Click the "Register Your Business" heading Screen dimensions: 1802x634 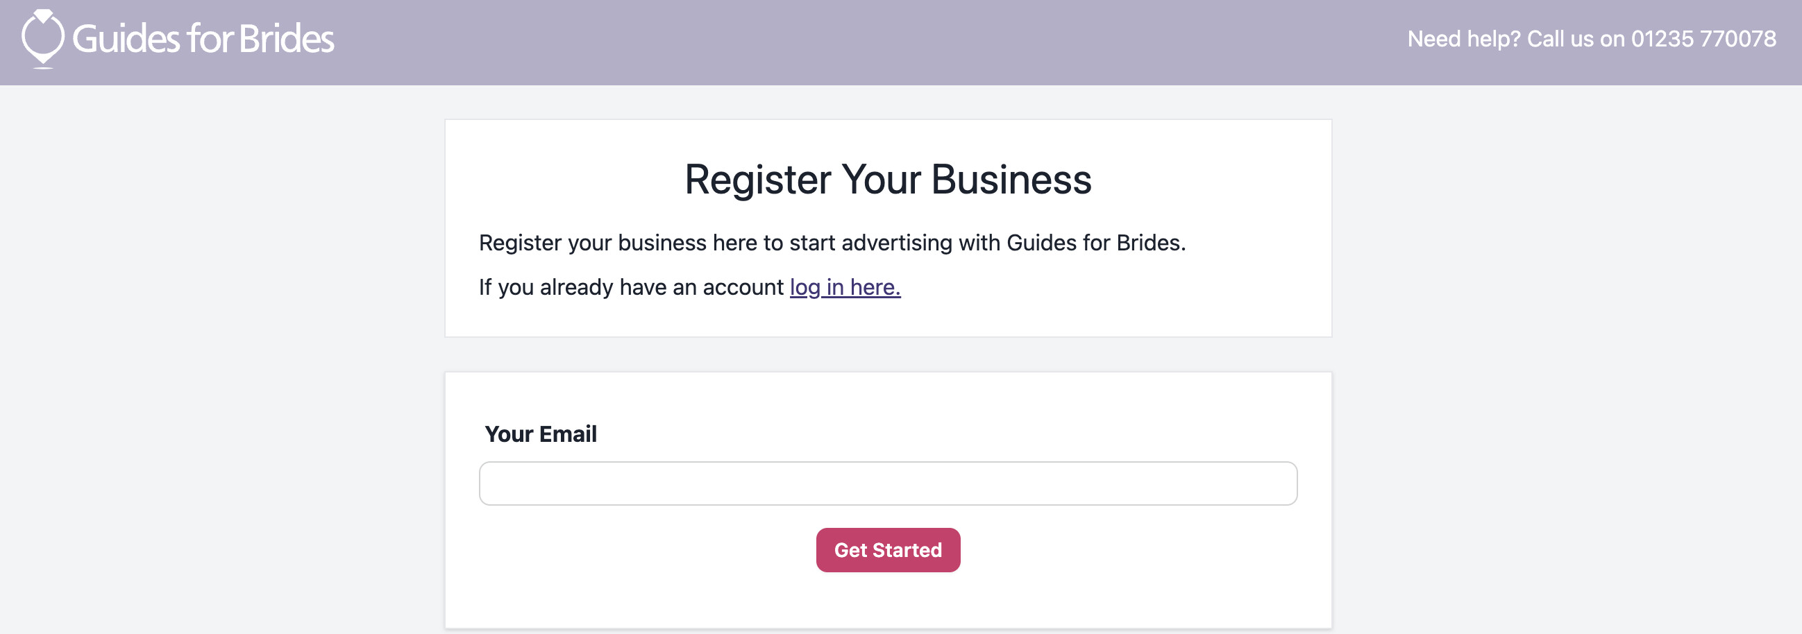coord(888,180)
